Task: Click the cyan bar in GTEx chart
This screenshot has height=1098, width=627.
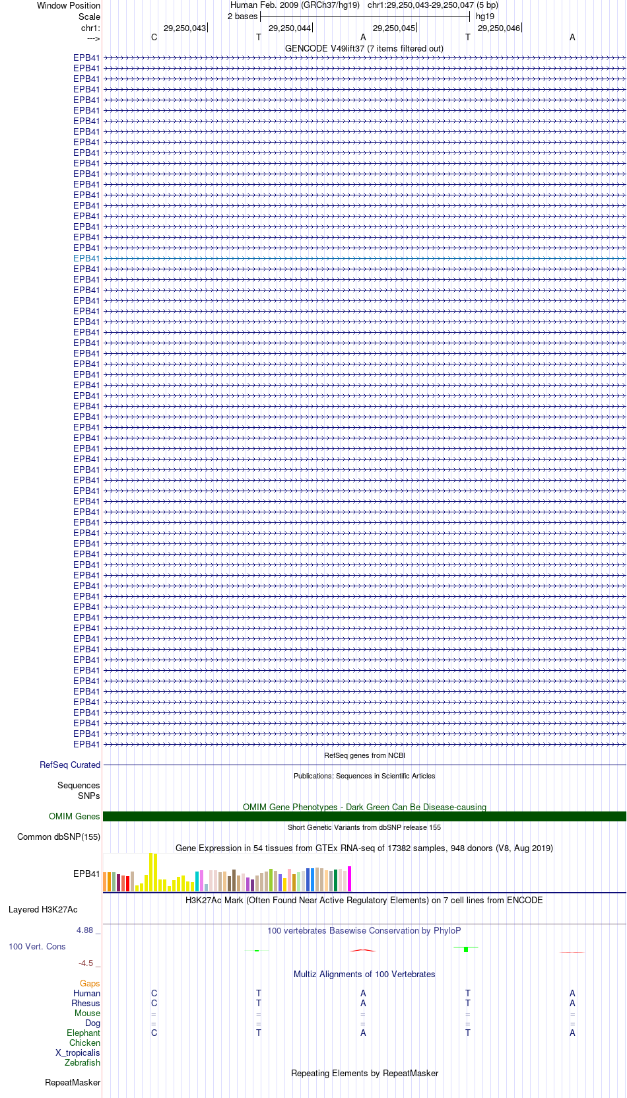Action: click(197, 881)
